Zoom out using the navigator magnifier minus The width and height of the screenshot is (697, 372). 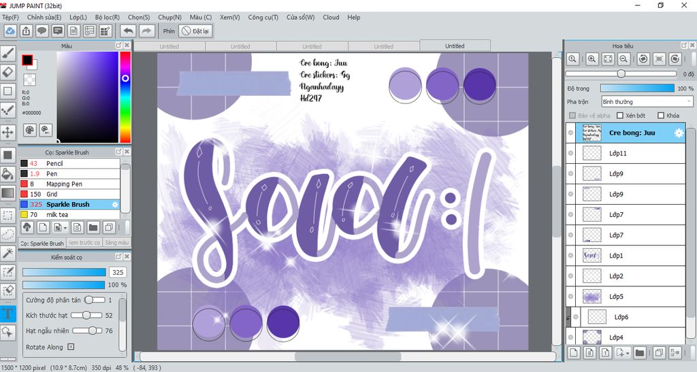[623, 58]
